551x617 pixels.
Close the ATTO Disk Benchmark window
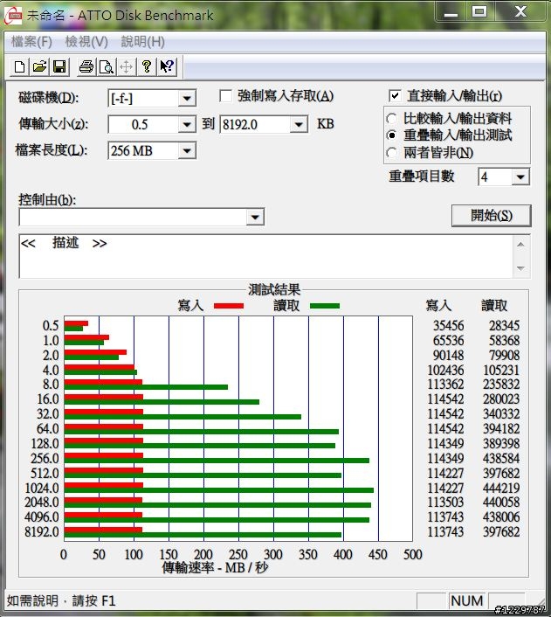(520, 12)
